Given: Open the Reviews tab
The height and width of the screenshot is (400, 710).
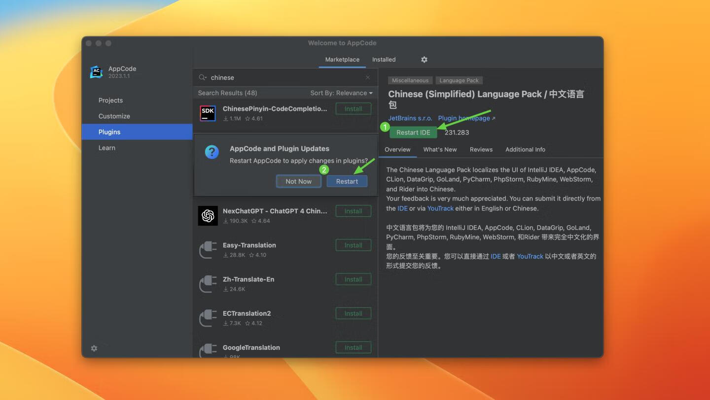Looking at the screenshot, I should [x=481, y=149].
